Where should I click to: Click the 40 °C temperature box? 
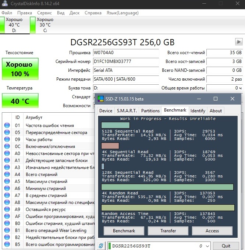coord(20,101)
